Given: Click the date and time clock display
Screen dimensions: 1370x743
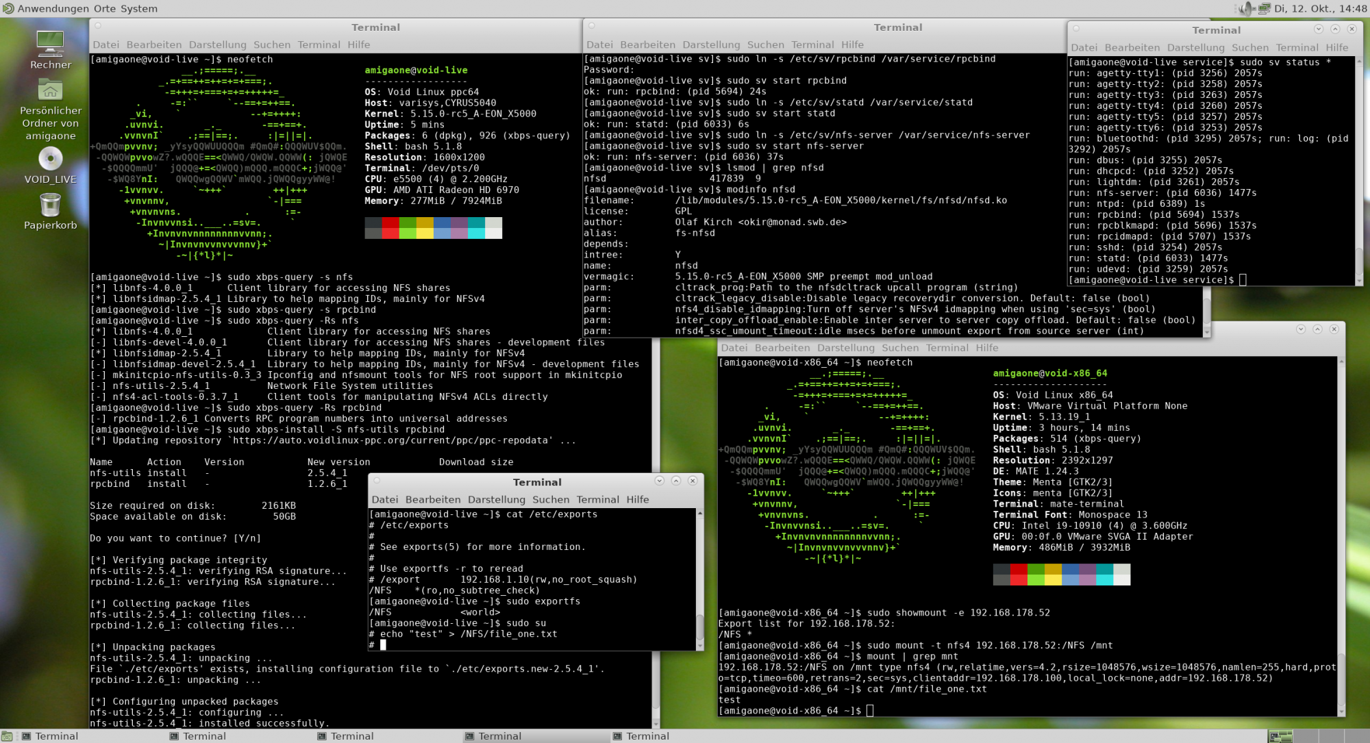Looking at the screenshot, I should coord(1320,8).
